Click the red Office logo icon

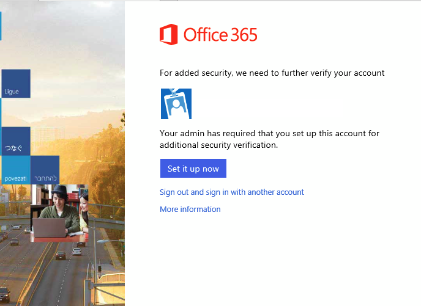click(x=168, y=35)
